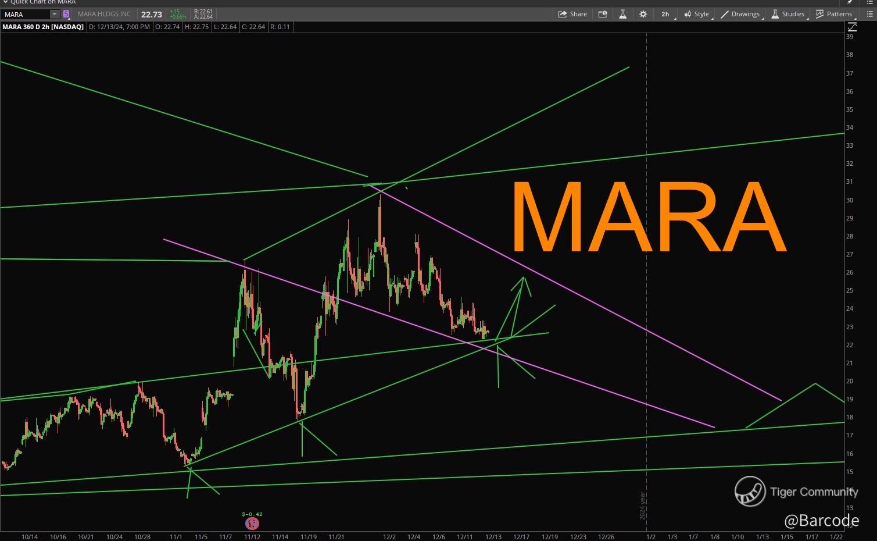The height and width of the screenshot is (541, 877).
Task: Click the 20 price level on axis
Action: click(850, 381)
